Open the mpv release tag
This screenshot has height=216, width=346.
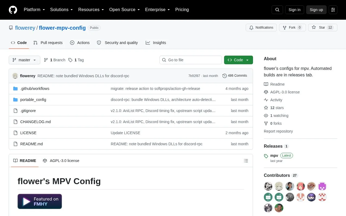[x=274, y=156]
